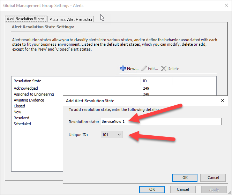The image size is (232, 195).
Task: Close the Add Alert Resolution State dialog
Action: point(222,100)
